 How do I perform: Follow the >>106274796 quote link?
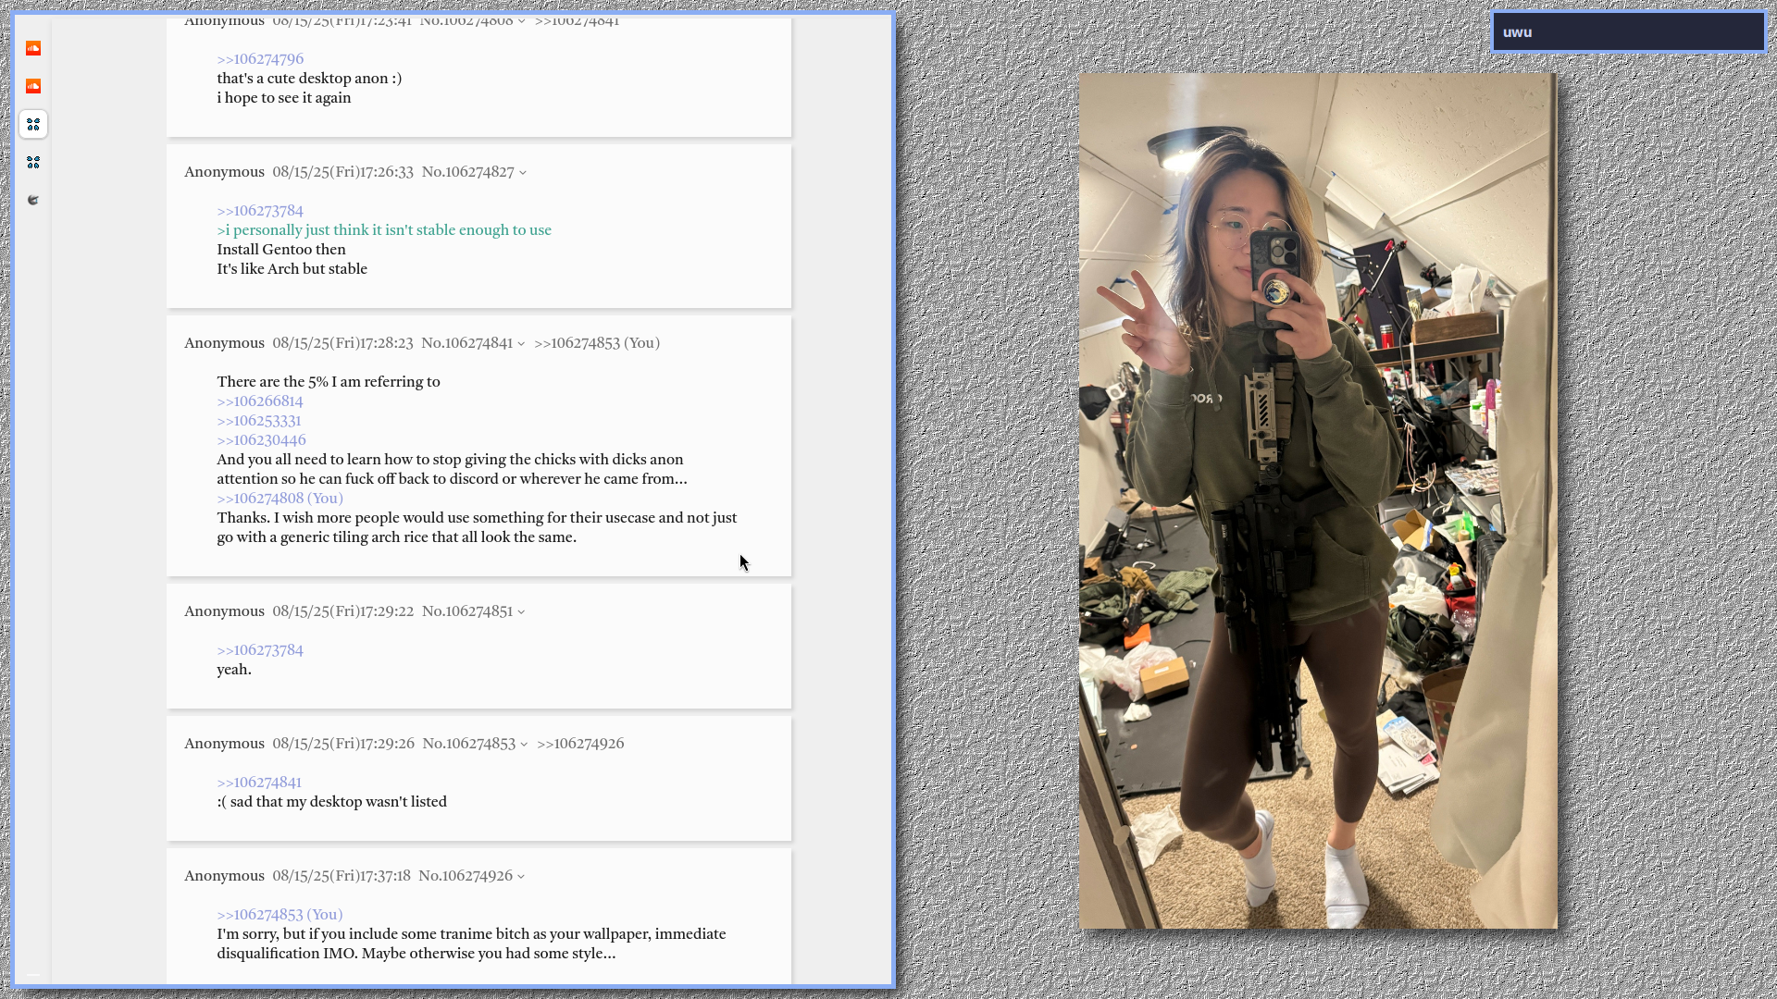coord(260,59)
